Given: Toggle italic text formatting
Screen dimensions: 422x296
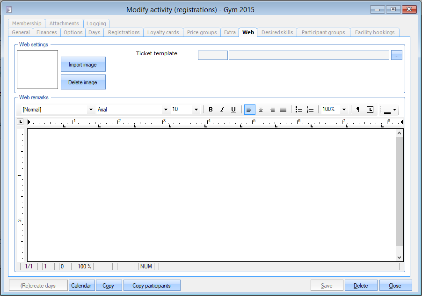Looking at the screenshot, I should point(222,110).
